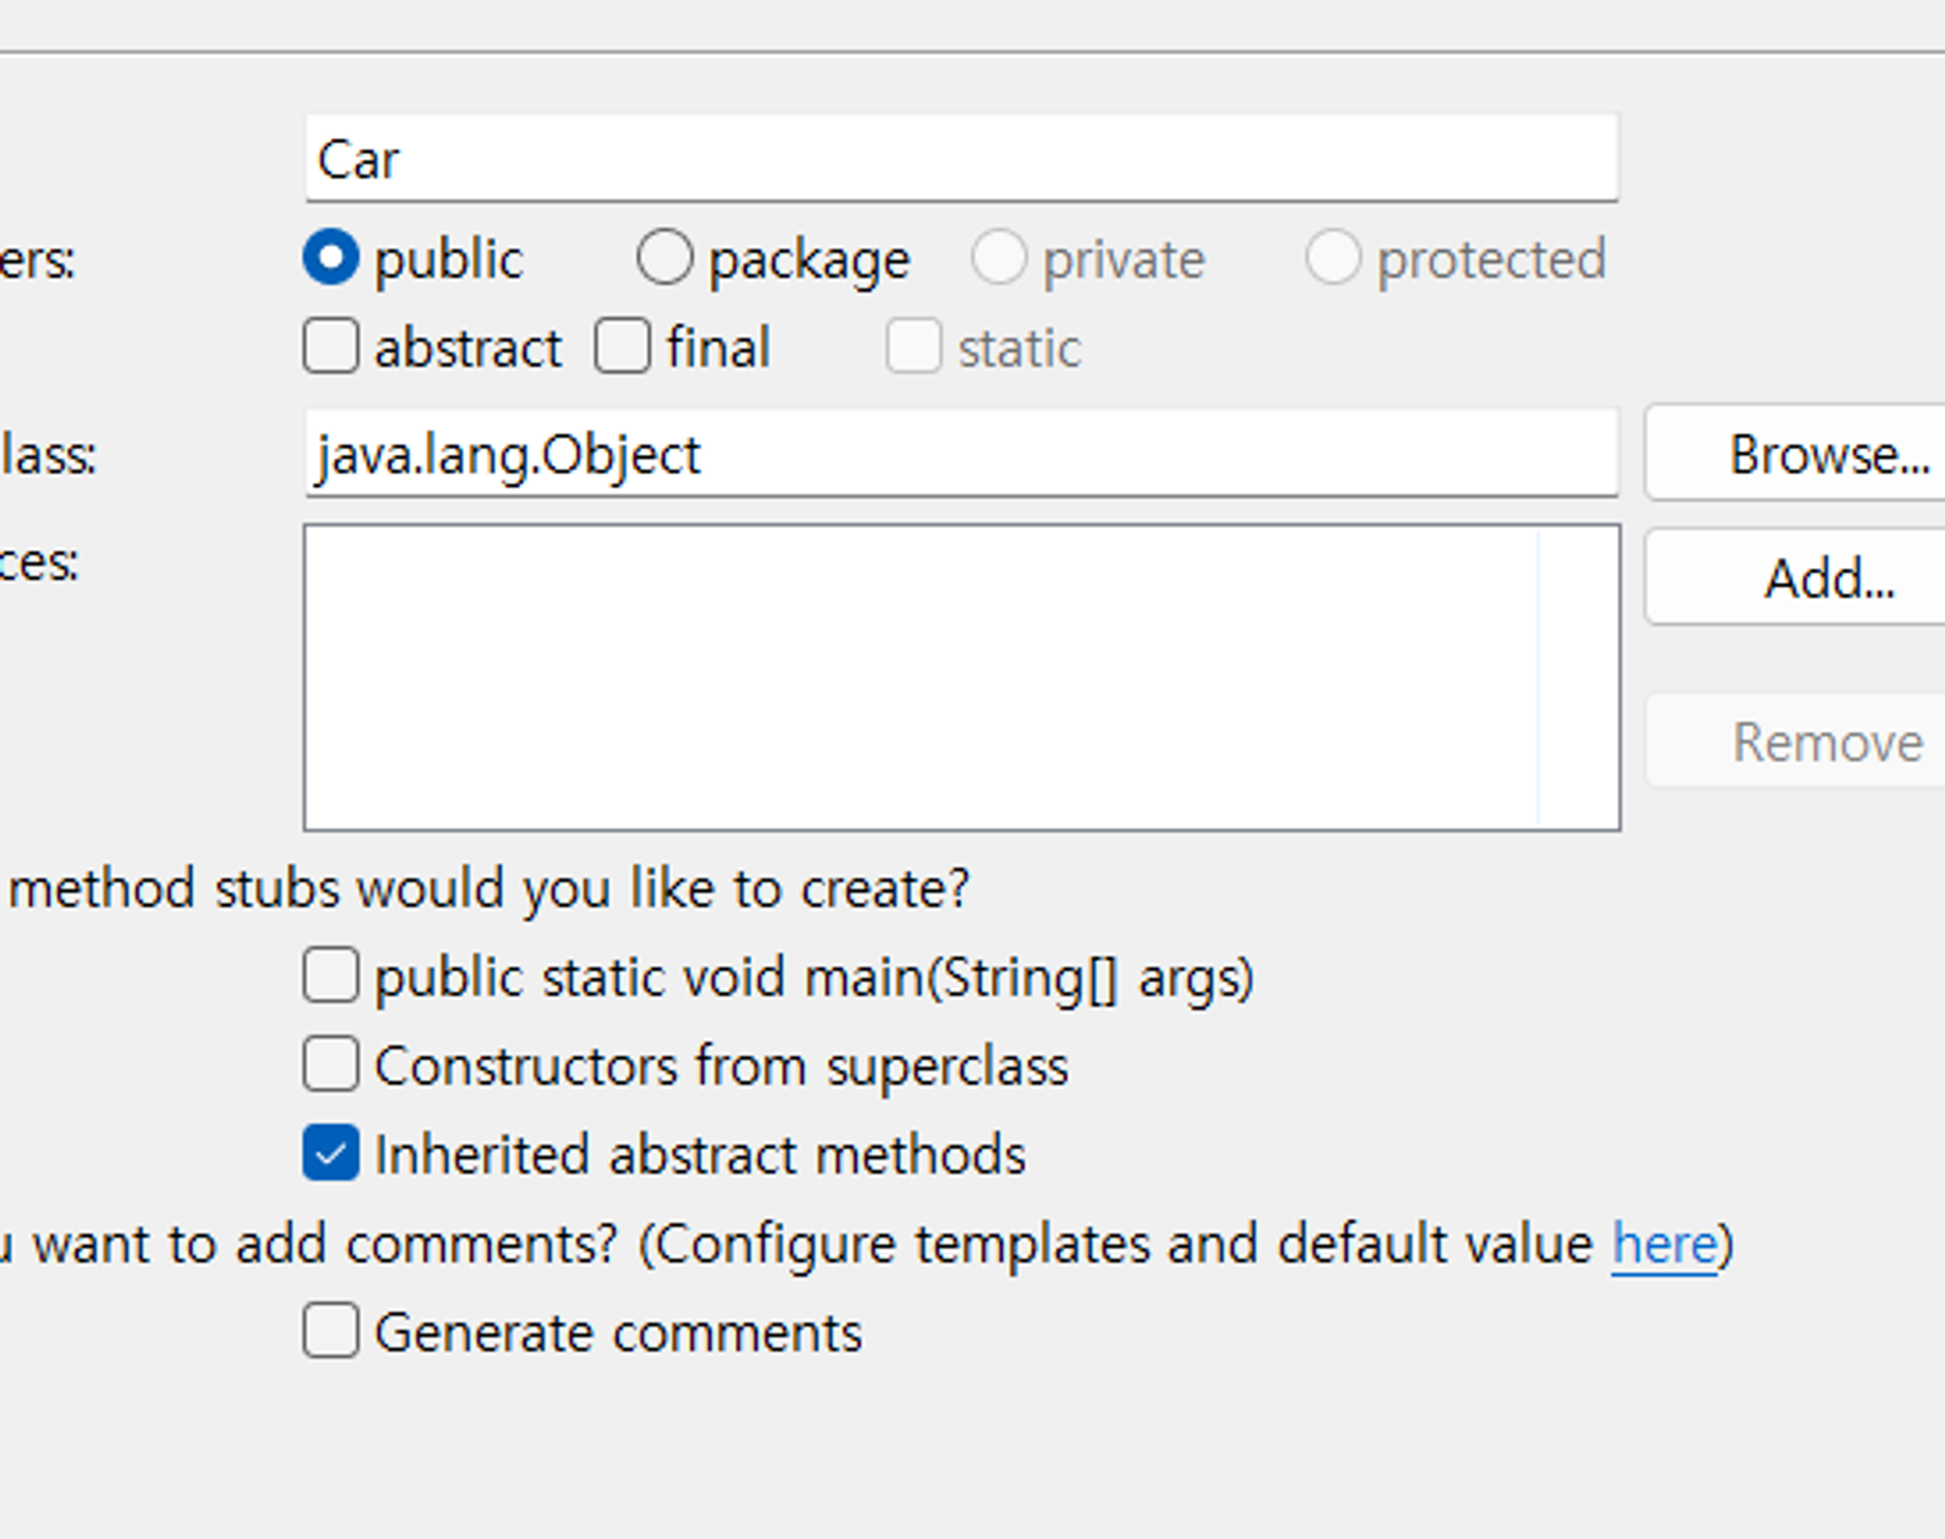Click the superclass field with java.lang.Object
The width and height of the screenshot is (1945, 1539).
(961, 454)
